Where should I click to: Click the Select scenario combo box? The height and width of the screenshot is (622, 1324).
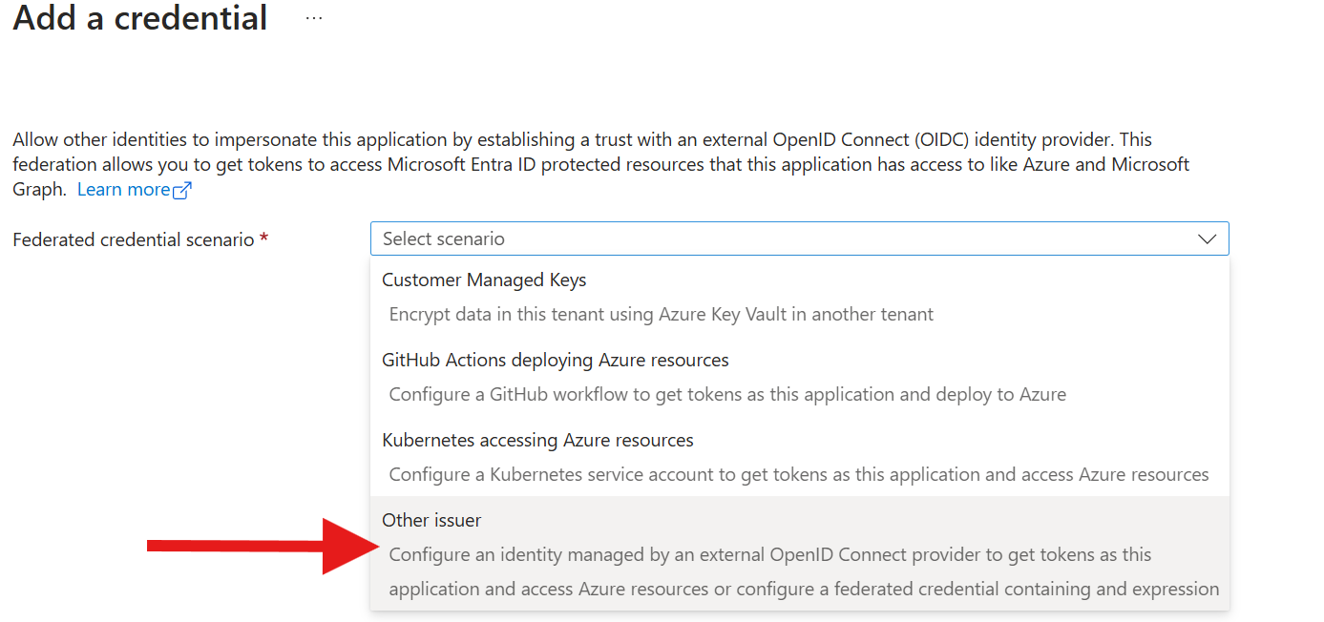[799, 238]
